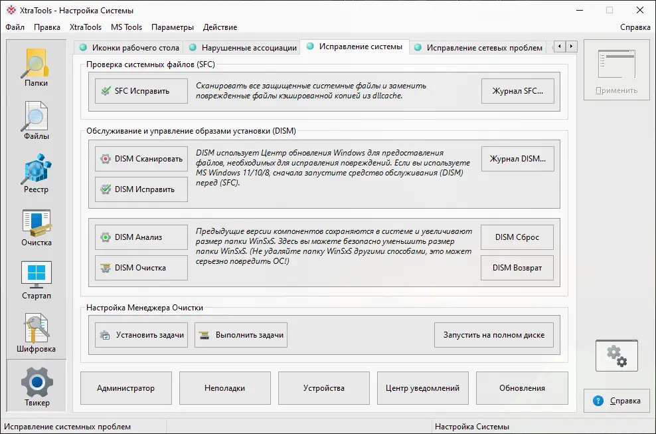The image size is (656, 434).
Task: Click status bar text Настройка Системы
Action: [x=472, y=427]
